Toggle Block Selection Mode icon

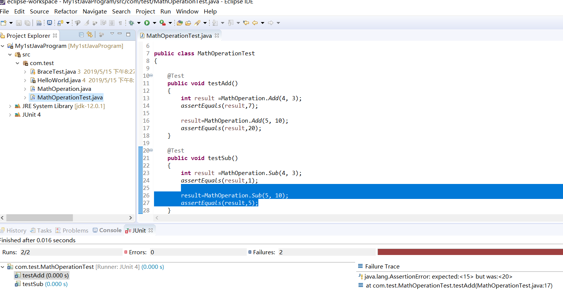coord(112,23)
